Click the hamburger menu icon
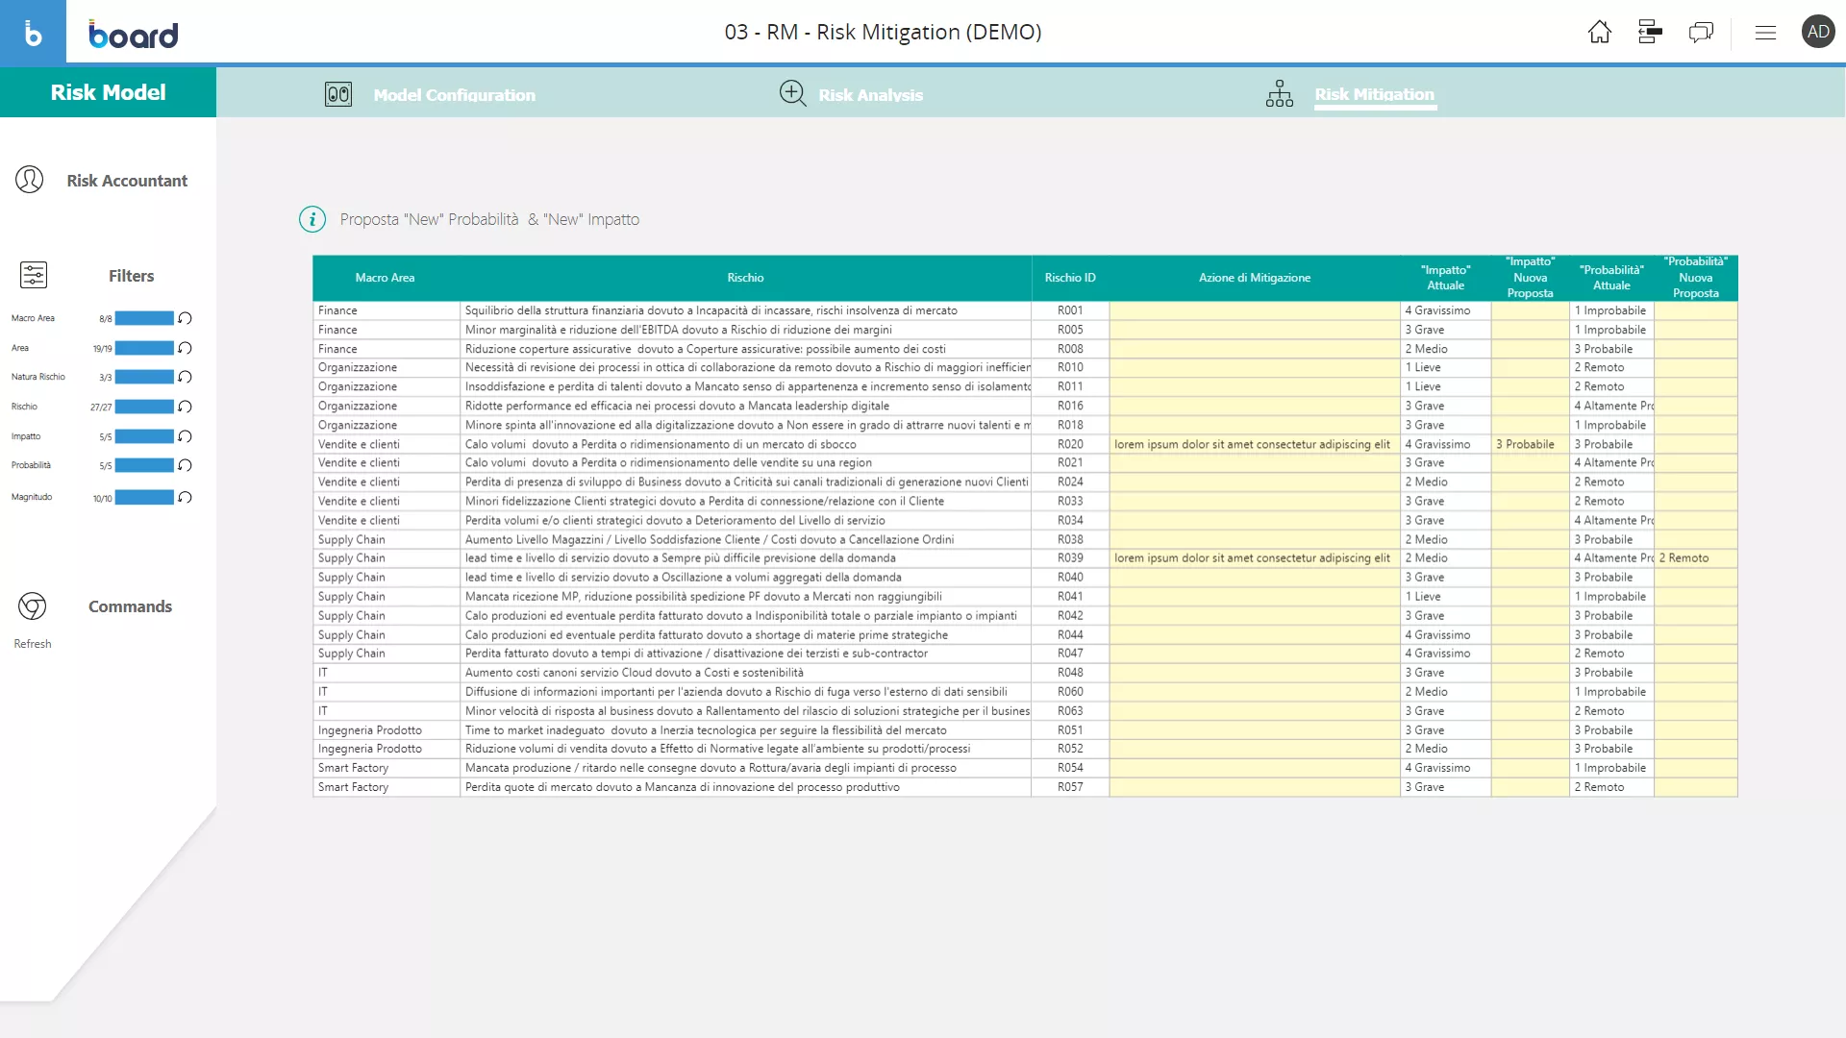This screenshot has width=1846, height=1038. tap(1766, 31)
